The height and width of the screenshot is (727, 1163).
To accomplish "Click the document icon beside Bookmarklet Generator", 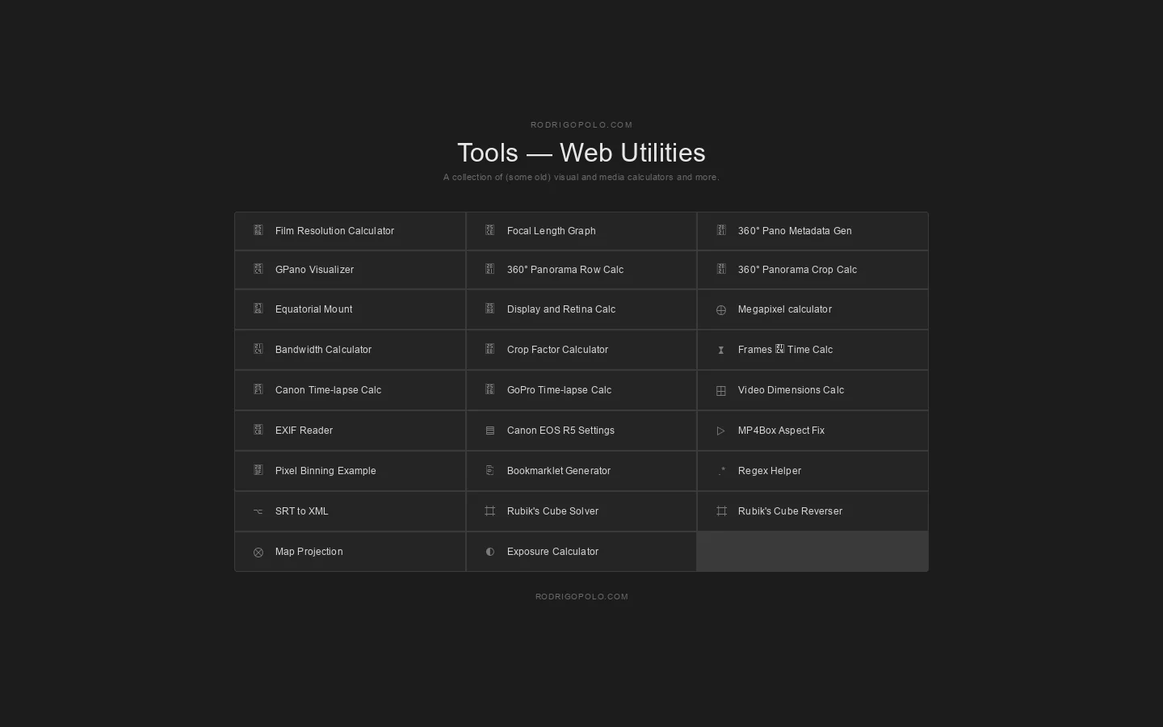I will pos(489,471).
